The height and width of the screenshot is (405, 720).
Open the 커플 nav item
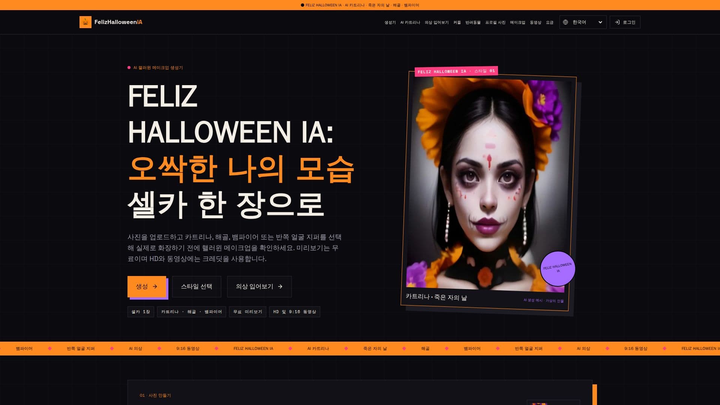pos(457,22)
